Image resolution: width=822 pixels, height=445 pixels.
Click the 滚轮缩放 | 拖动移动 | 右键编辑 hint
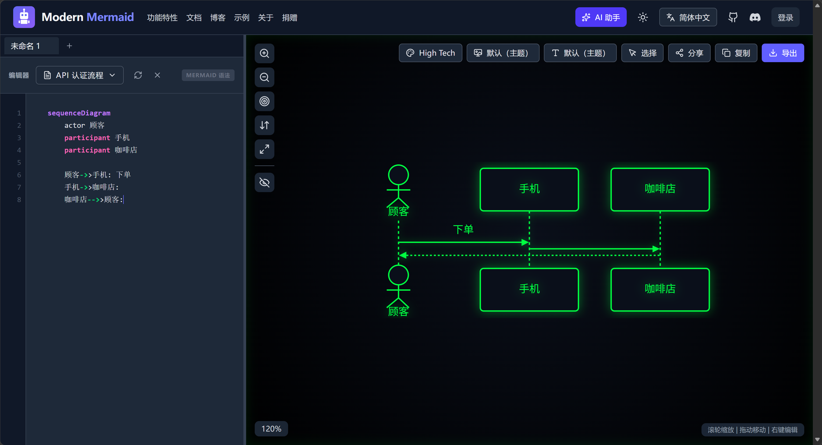pos(752,430)
